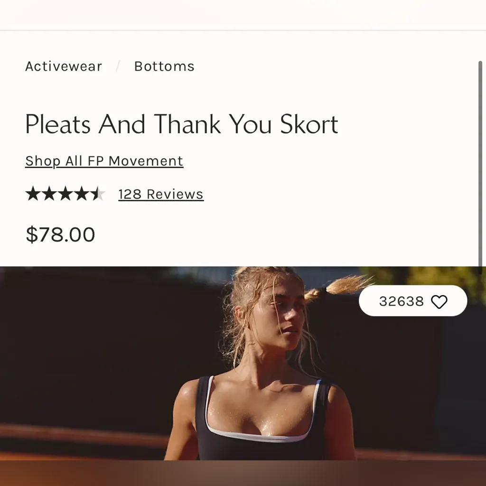
Task: Open the 128 Reviews list
Action: tap(160, 194)
